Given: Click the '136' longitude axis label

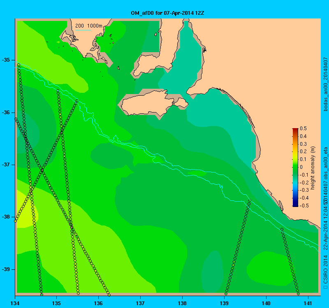Looking at the screenshot, I should 98,303.
